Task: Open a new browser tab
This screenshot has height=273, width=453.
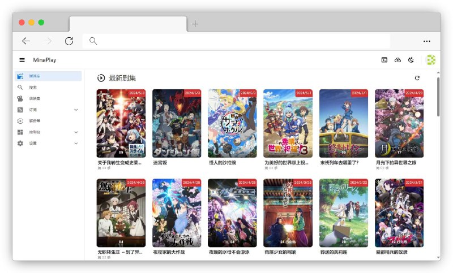Action: click(195, 24)
